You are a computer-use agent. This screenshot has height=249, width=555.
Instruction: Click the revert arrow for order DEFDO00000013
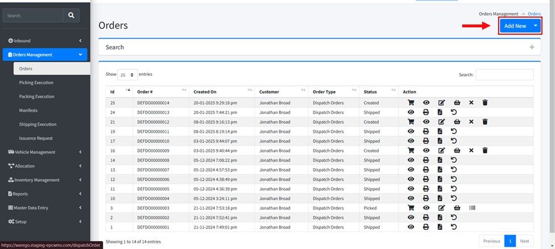[x=454, y=112]
